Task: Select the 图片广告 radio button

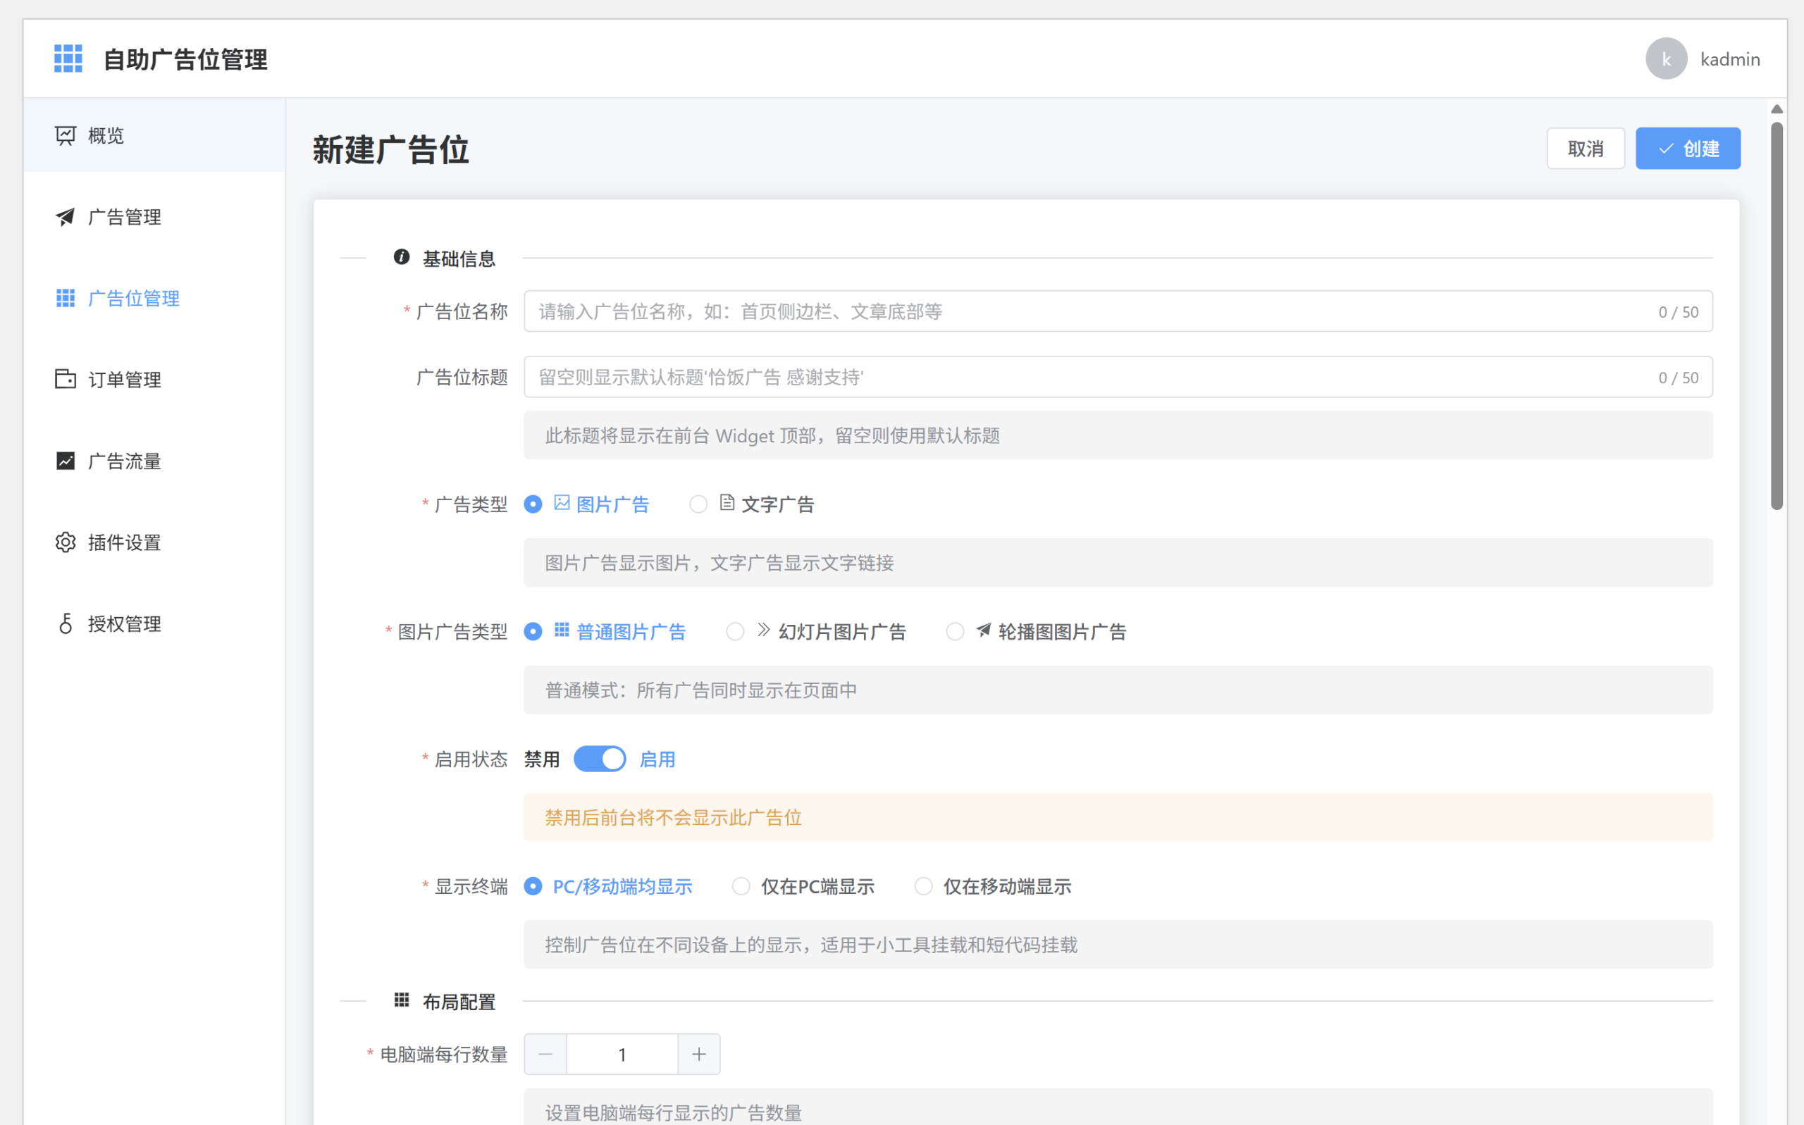Action: 533,504
